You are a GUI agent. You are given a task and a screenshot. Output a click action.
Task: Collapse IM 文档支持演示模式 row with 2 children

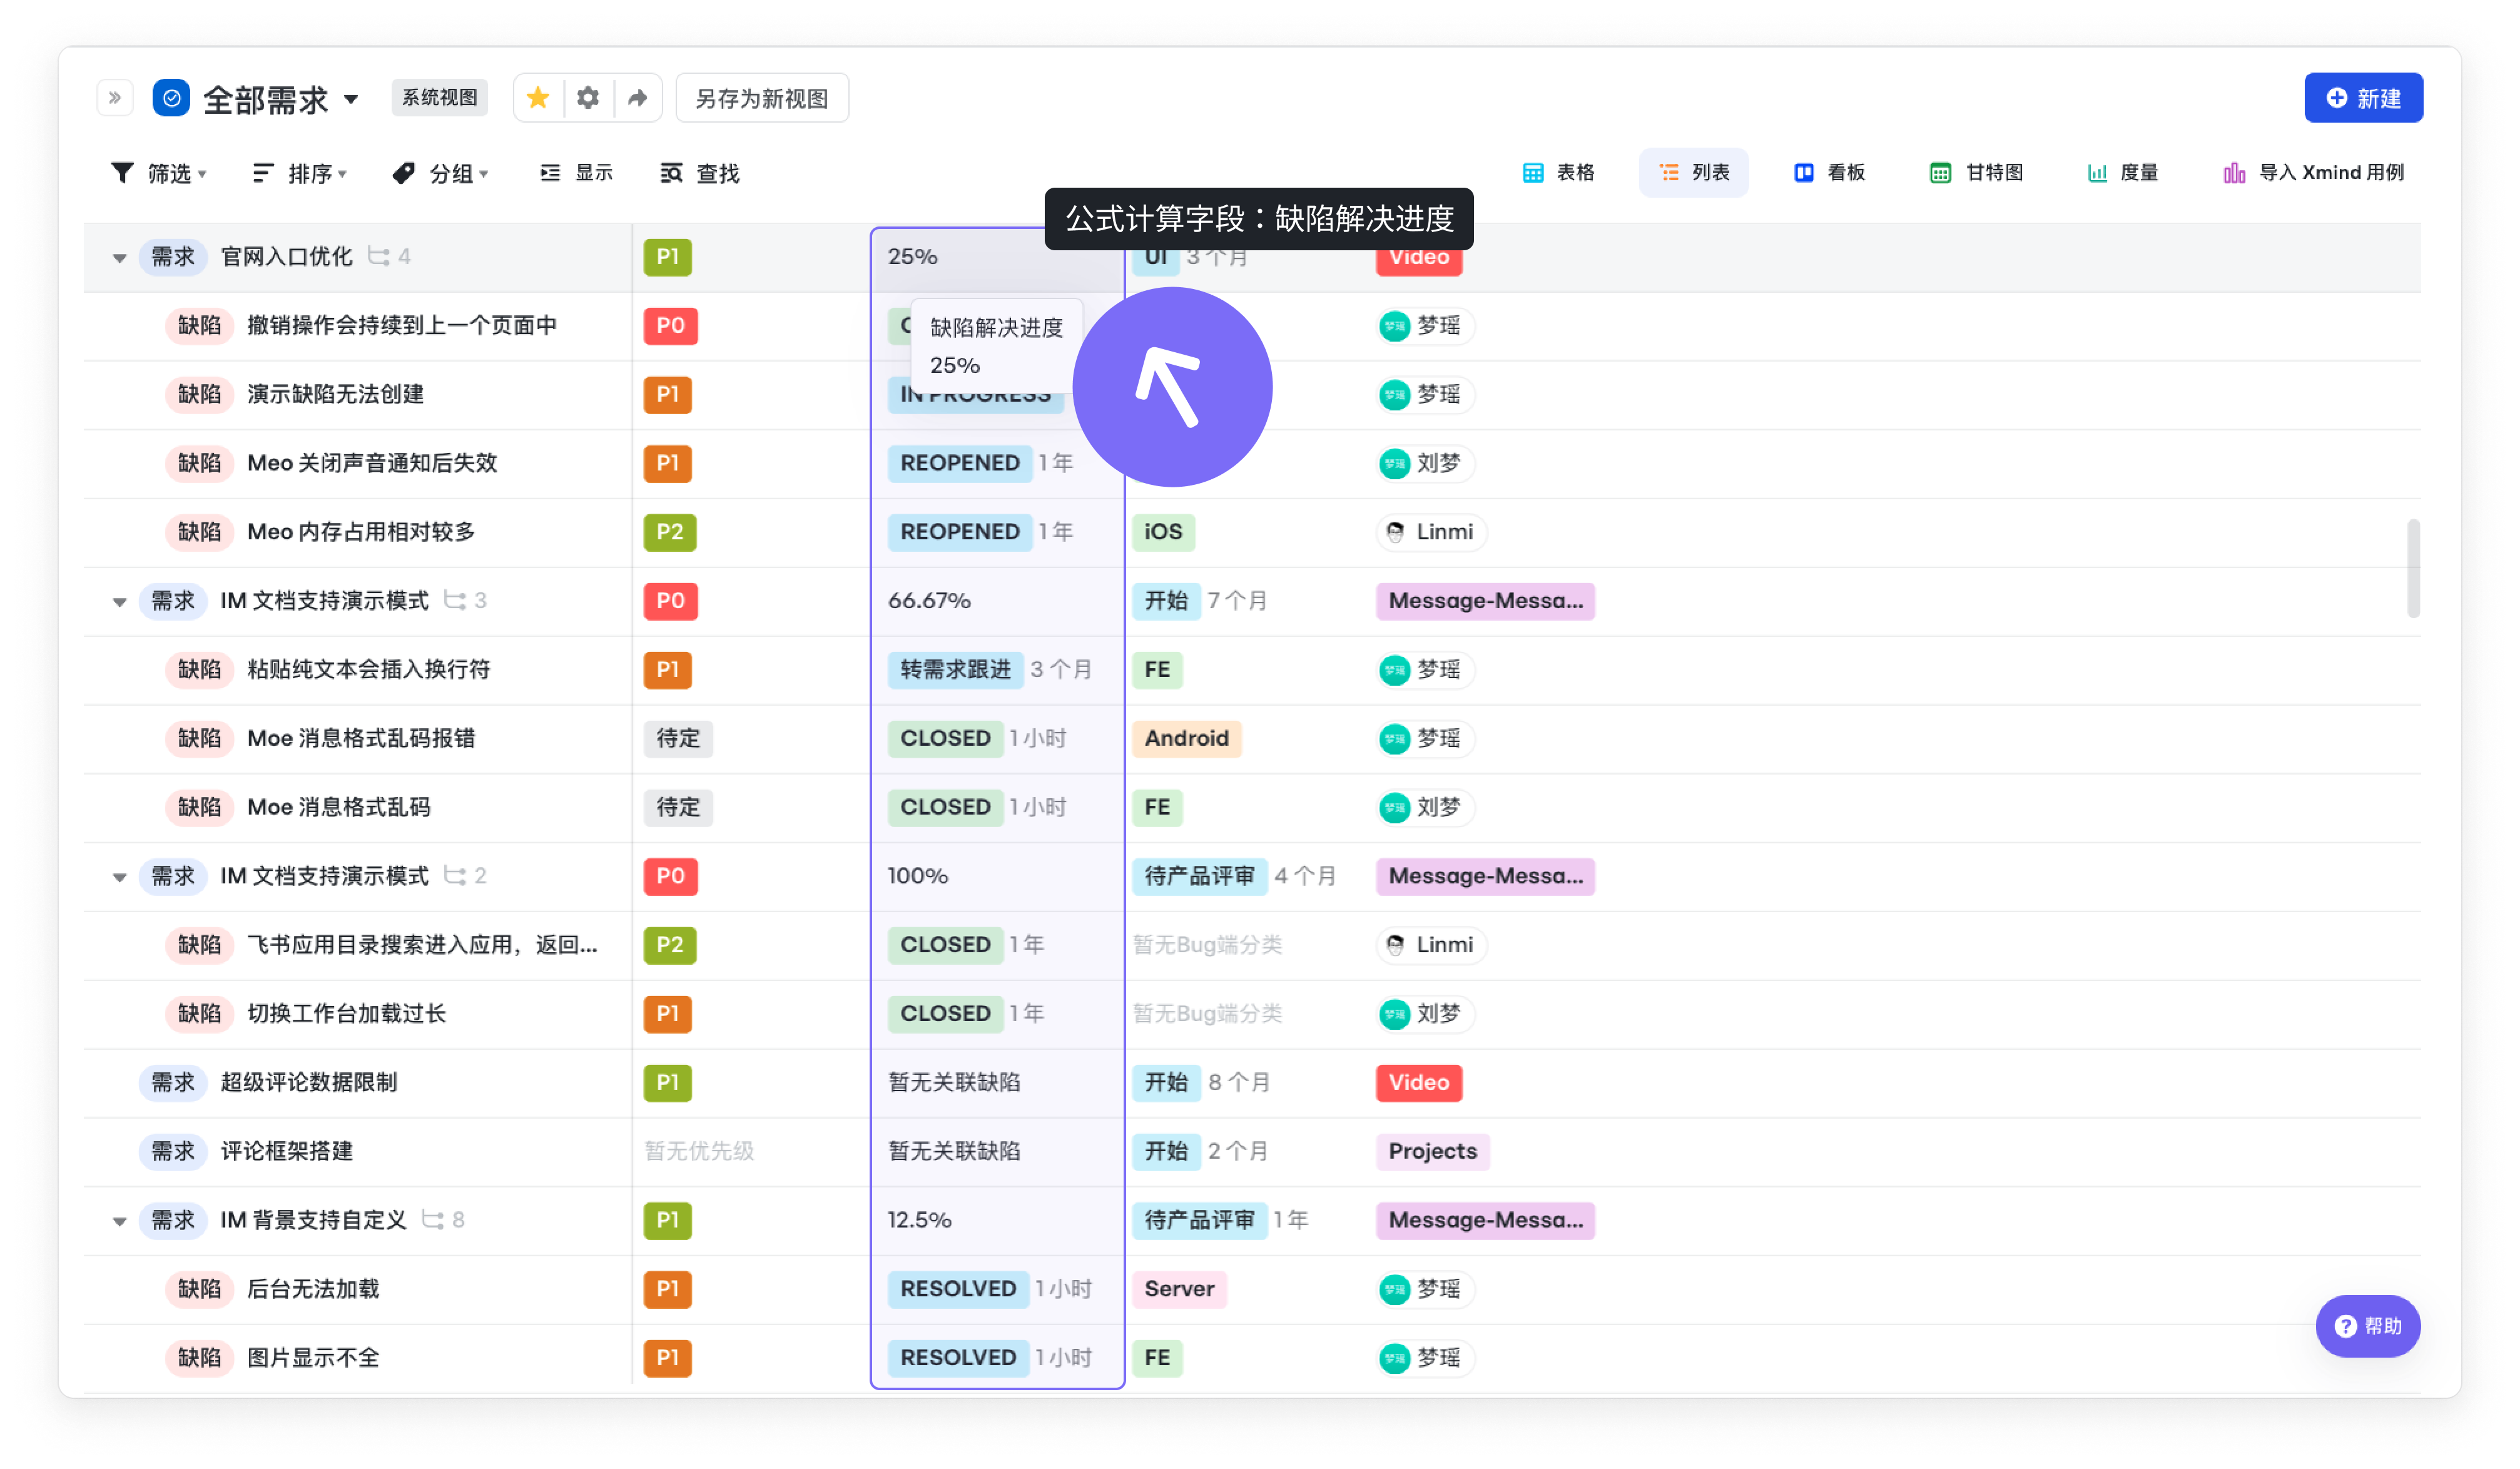pyautogui.click(x=119, y=877)
